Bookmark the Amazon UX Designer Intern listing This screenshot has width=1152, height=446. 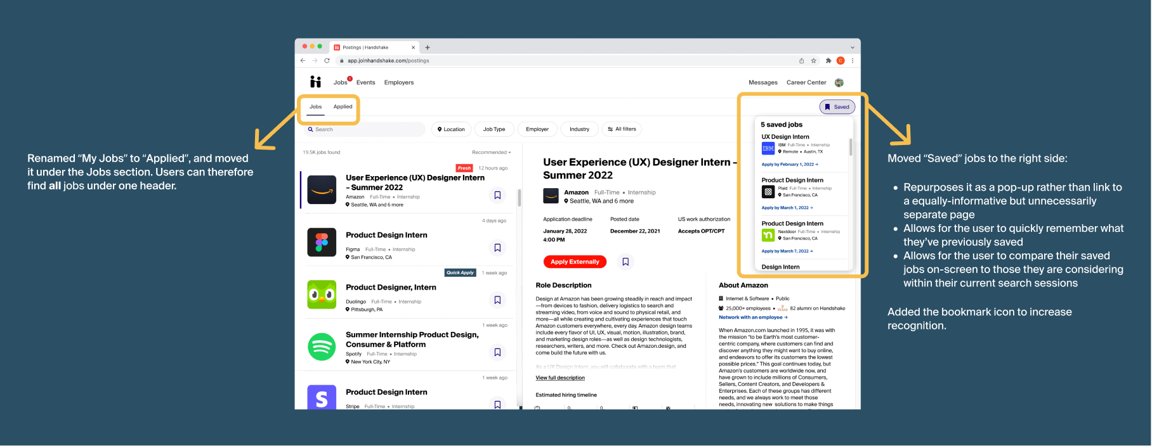(x=497, y=195)
